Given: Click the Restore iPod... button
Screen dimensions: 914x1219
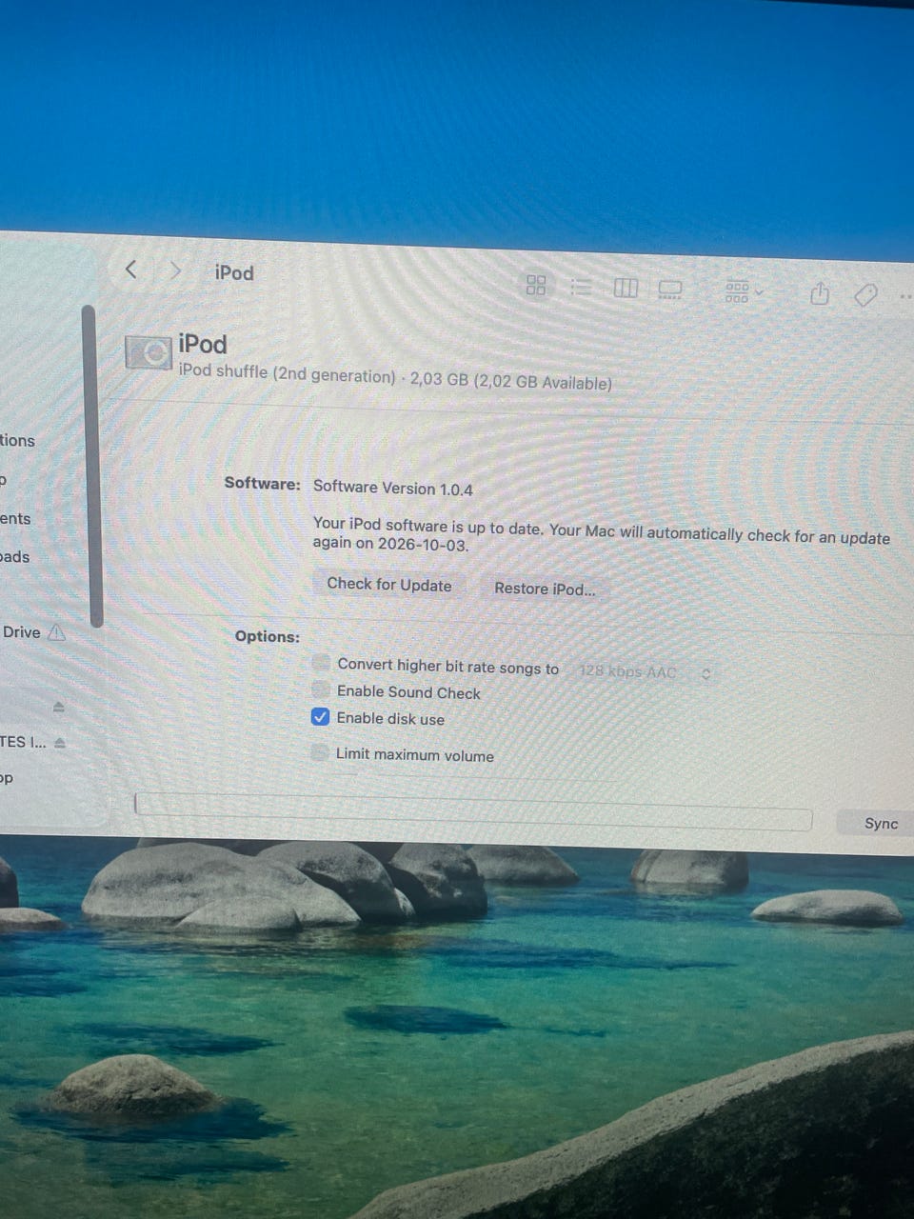Looking at the screenshot, I should [x=545, y=589].
